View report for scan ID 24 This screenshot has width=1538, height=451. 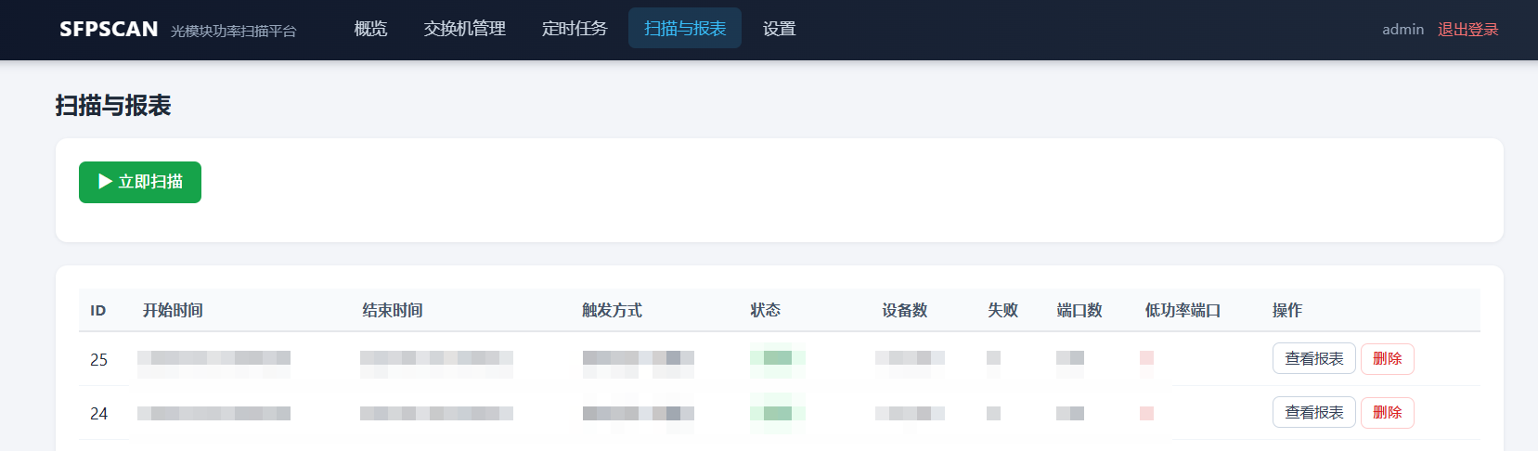tap(1313, 412)
